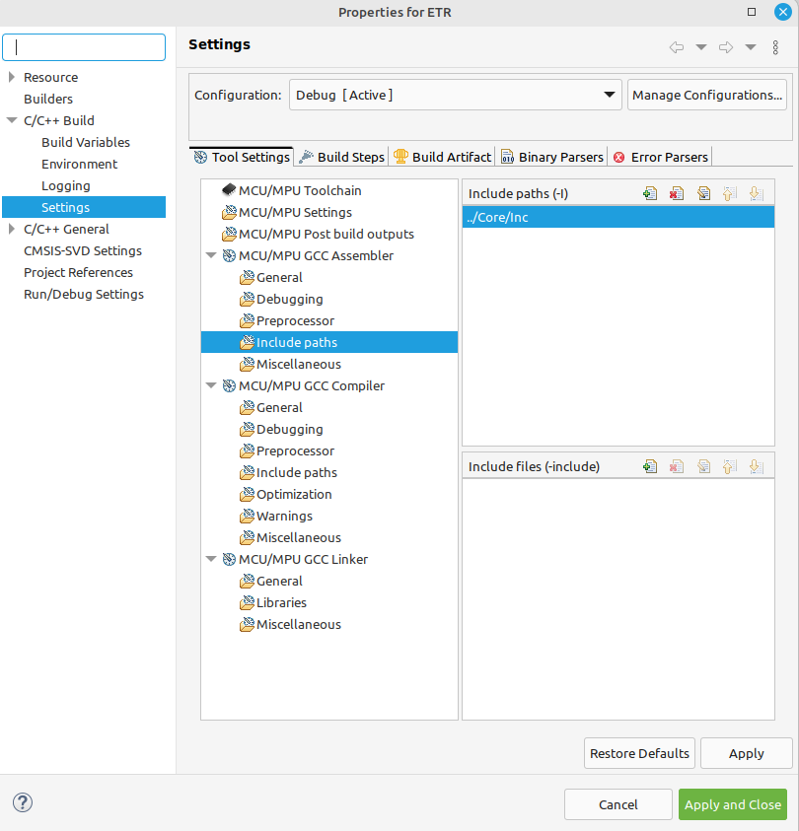Collapse MCU/MPU GCC Linker node
The height and width of the screenshot is (831, 799).
pos(211,559)
